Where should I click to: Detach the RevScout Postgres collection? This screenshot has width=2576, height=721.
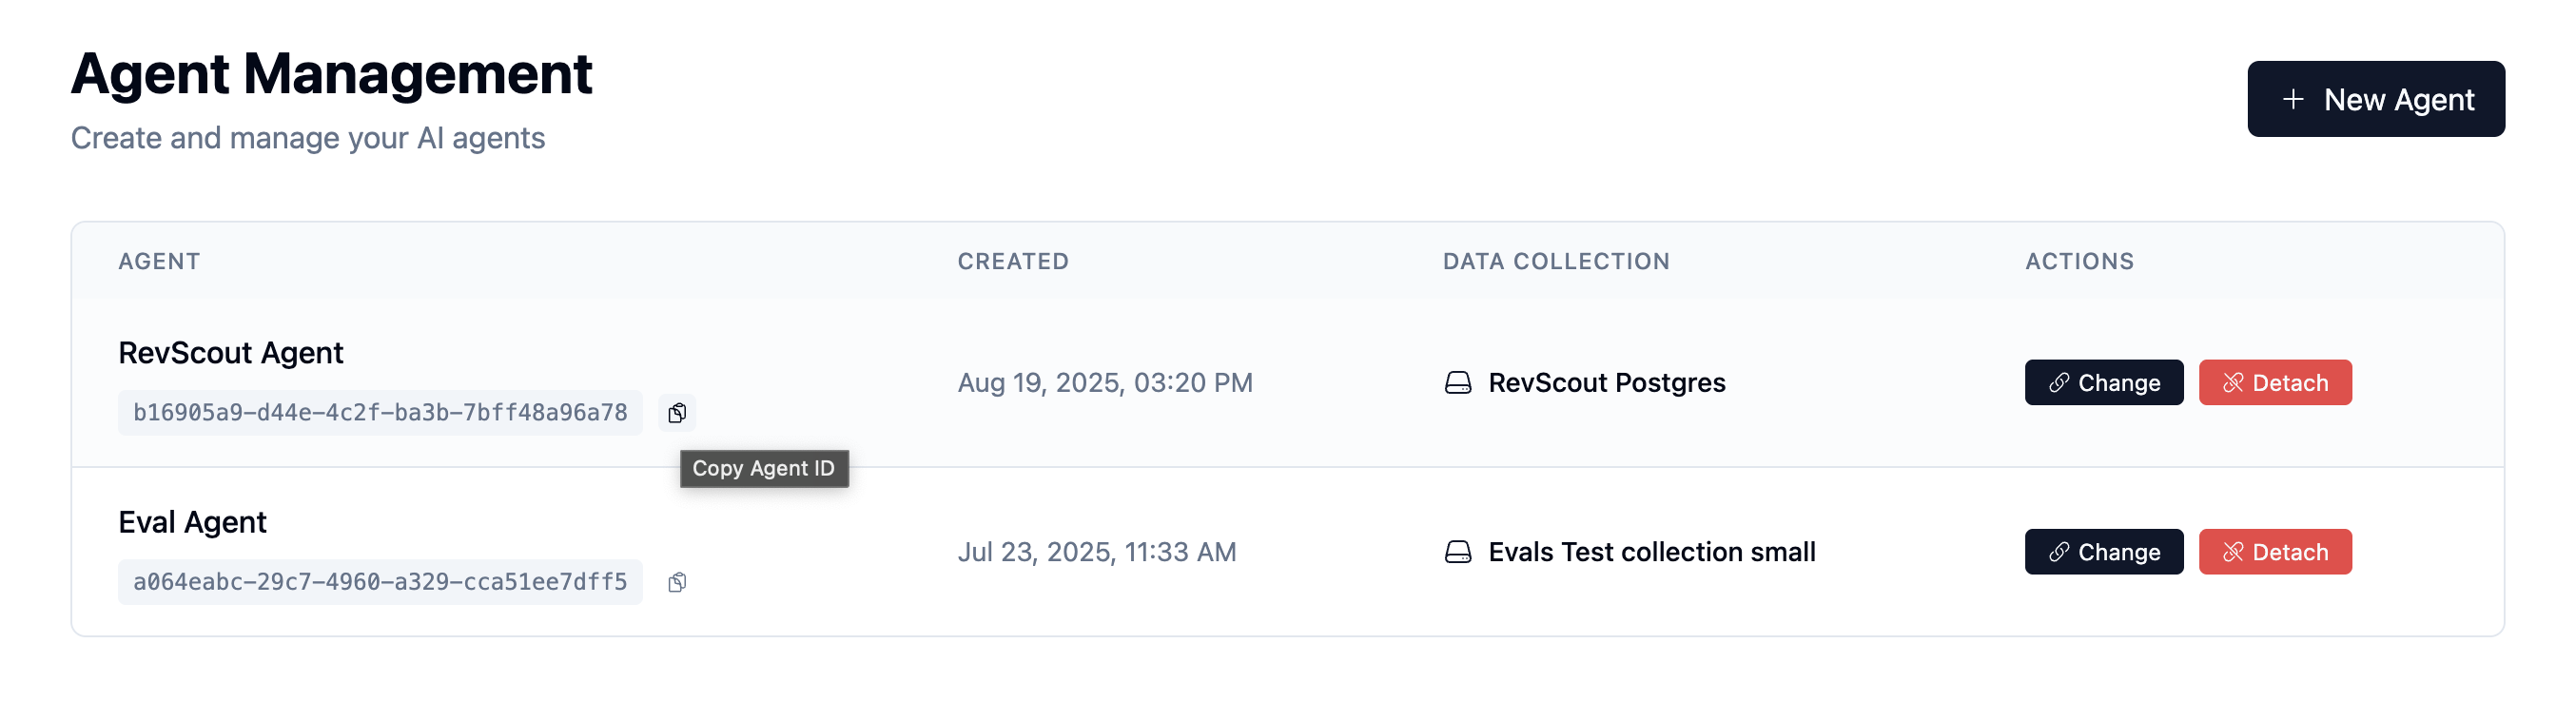point(2274,383)
